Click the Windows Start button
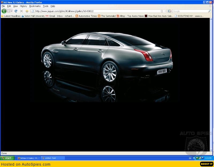The image size is (214, 167). coord(7,158)
